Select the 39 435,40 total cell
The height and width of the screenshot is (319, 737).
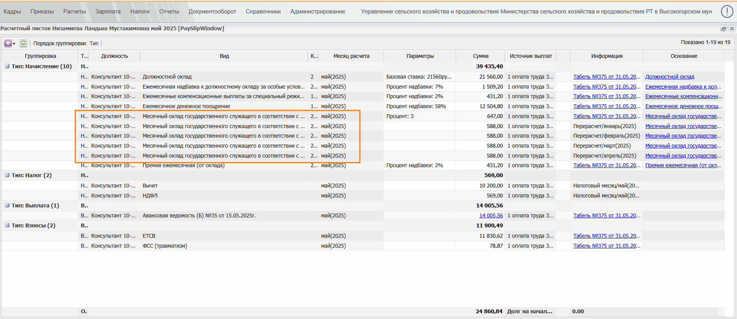480,66
